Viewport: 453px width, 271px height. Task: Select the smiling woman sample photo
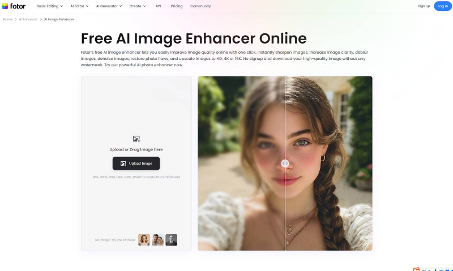pyautogui.click(x=144, y=240)
